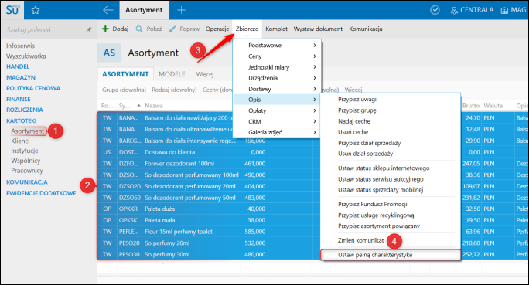Click the magnifier Pokaż icon
529x285 pixels.
pyautogui.click(x=139, y=29)
